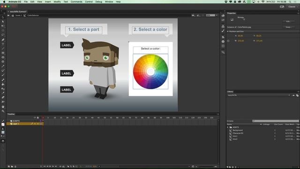Screen dimensions: 300x169
Task: Open the Control menu
Action: point(89,2)
